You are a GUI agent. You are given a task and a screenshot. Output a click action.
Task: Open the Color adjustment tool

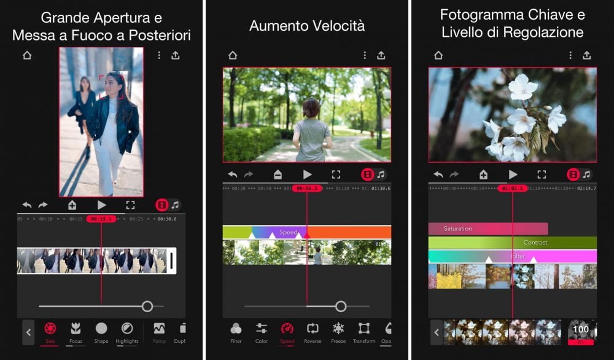(x=262, y=331)
